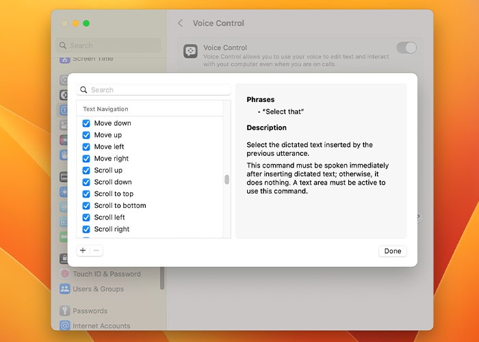Image resolution: width=479 pixels, height=342 pixels.
Task: Click the green zoom window button
Action: pyautogui.click(x=86, y=23)
